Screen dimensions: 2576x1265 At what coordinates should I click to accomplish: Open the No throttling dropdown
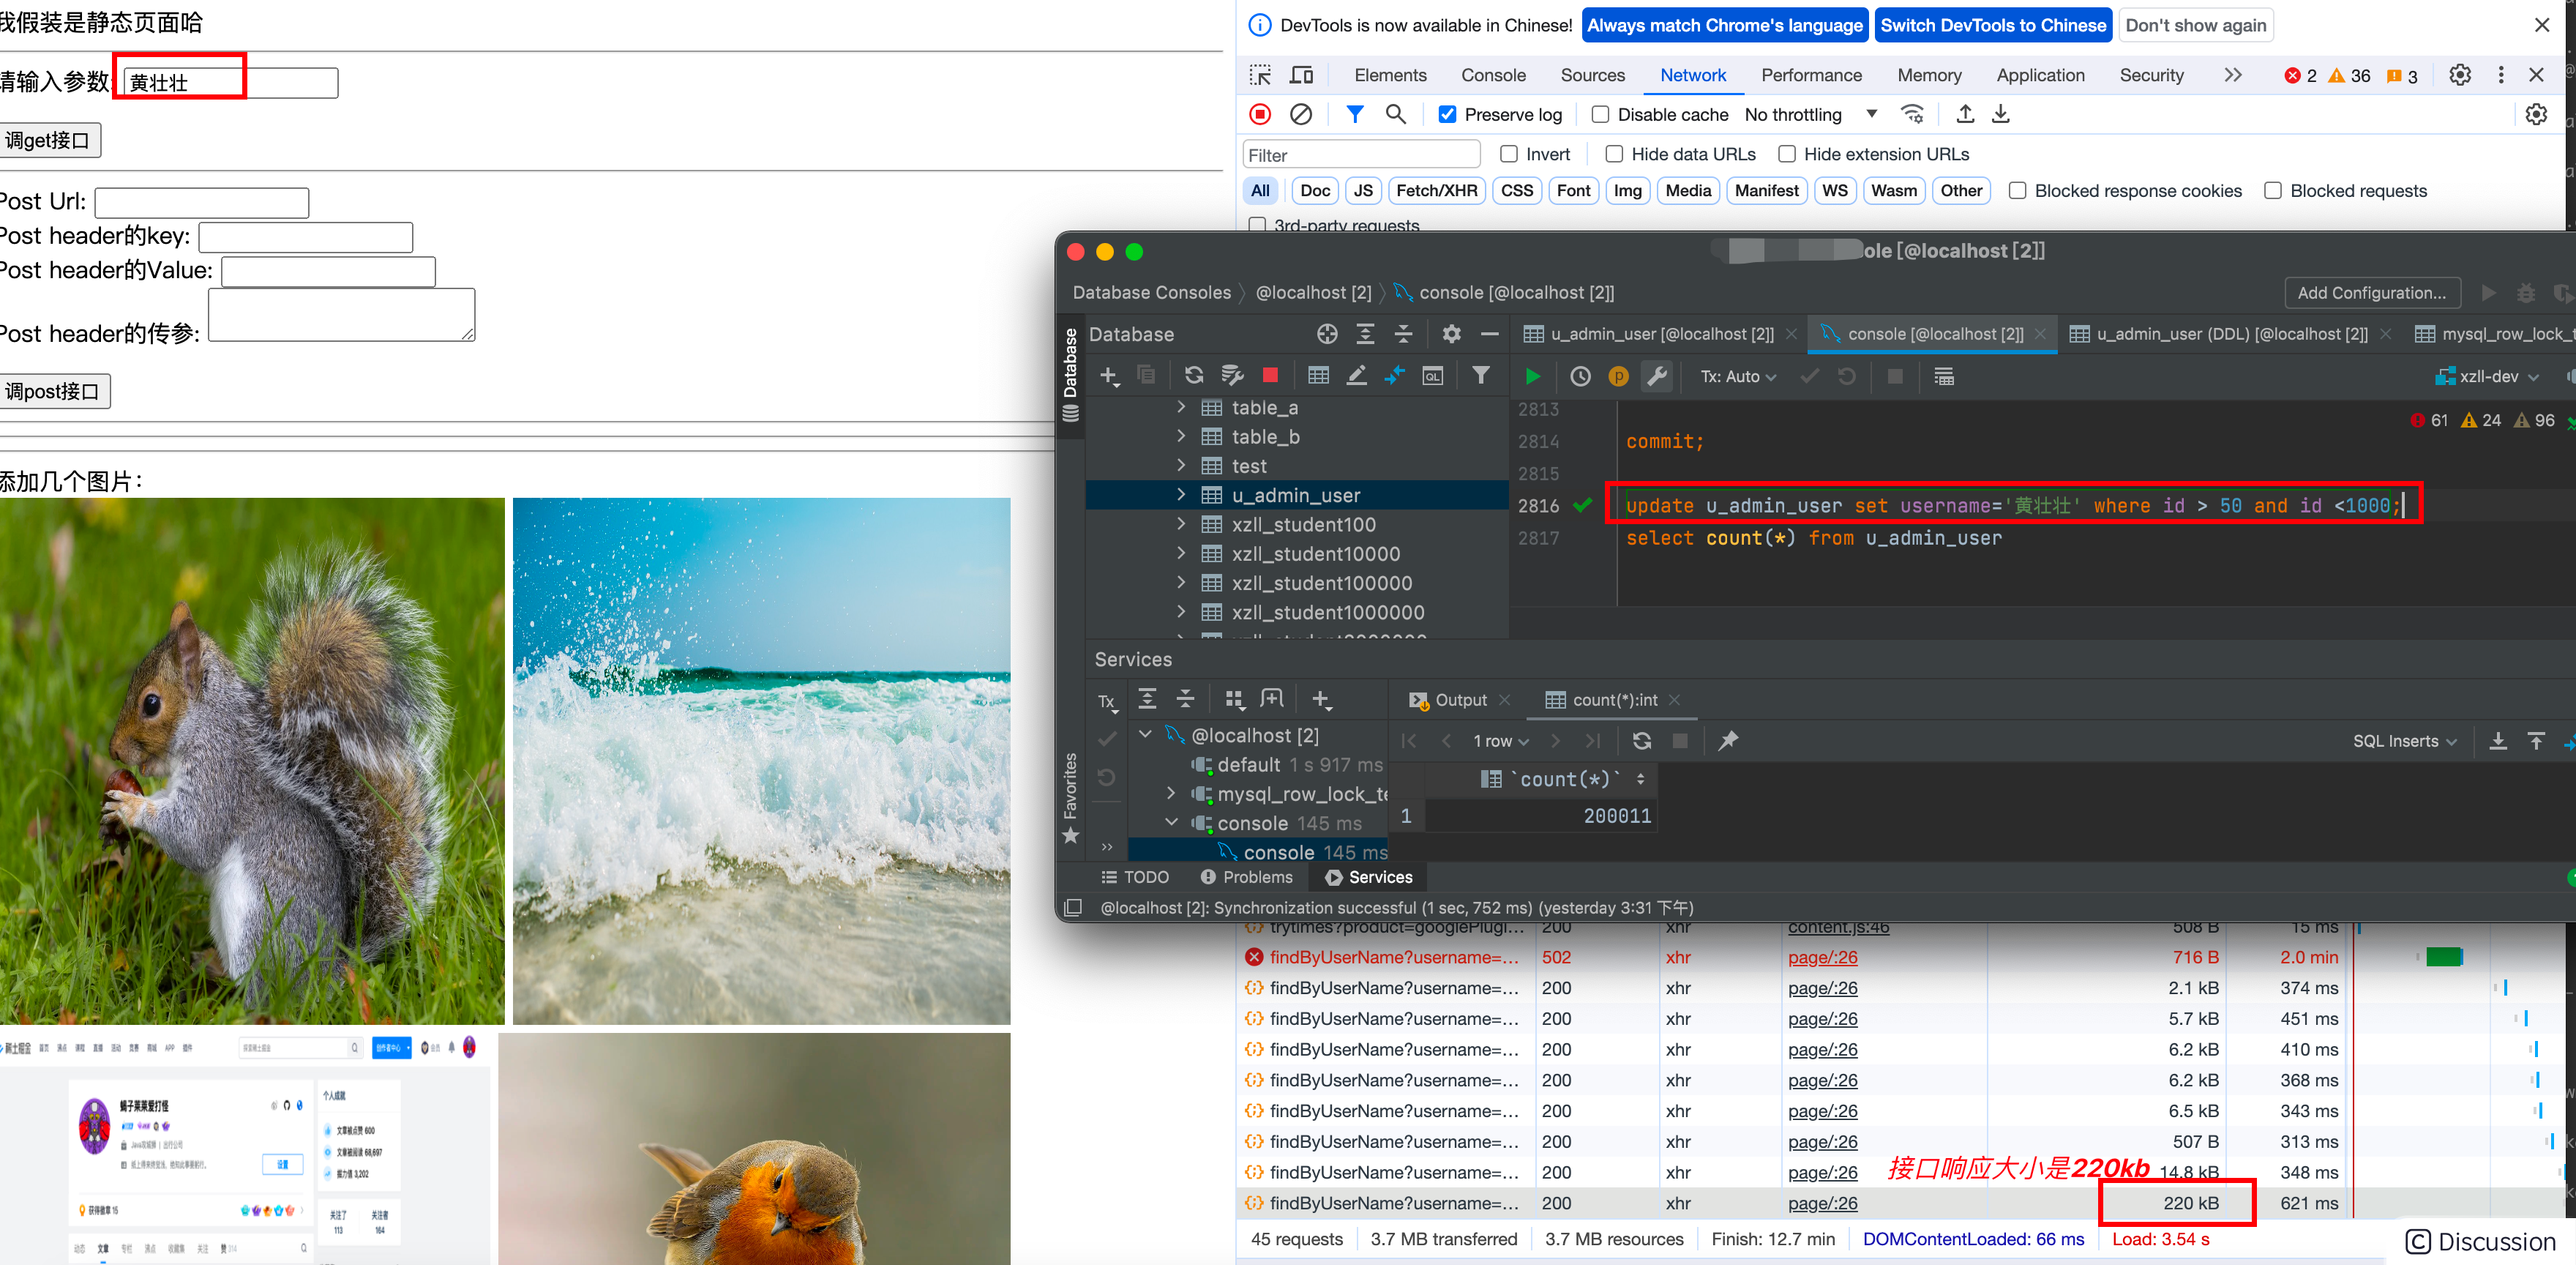click(x=1811, y=114)
